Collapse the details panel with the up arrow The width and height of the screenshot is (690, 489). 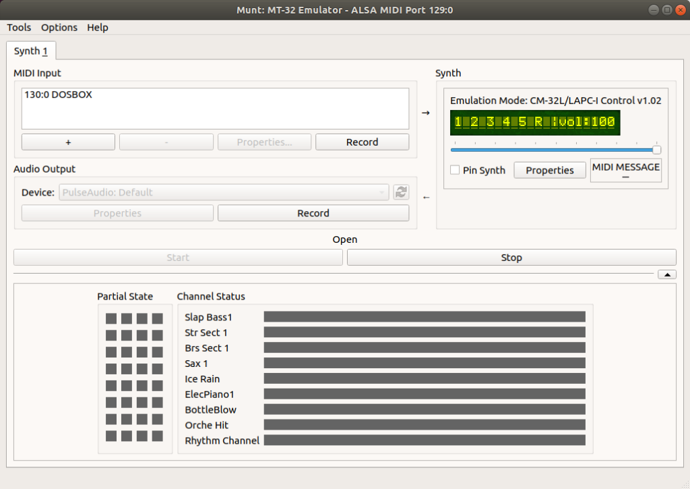click(667, 275)
